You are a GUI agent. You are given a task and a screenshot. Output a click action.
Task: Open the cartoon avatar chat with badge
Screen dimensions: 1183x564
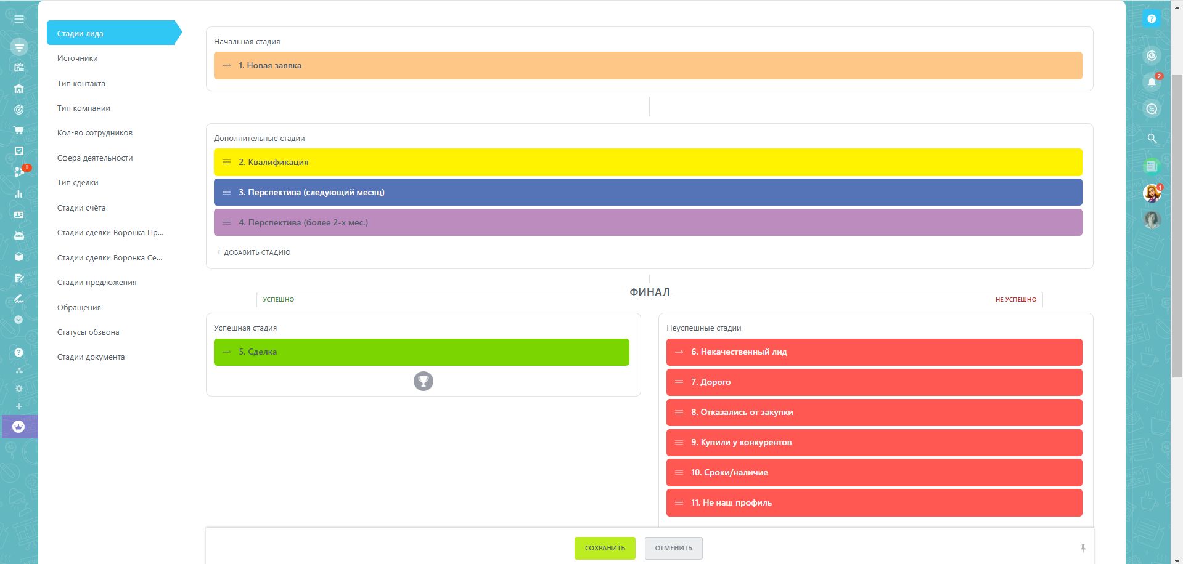click(x=1152, y=193)
